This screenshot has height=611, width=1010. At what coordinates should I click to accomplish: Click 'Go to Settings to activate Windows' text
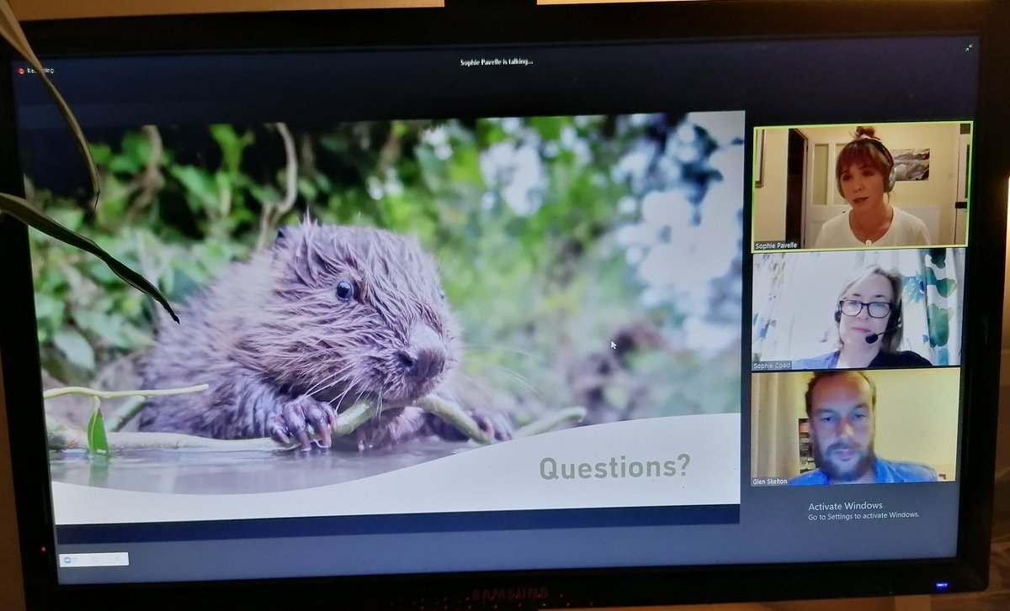pos(864,516)
